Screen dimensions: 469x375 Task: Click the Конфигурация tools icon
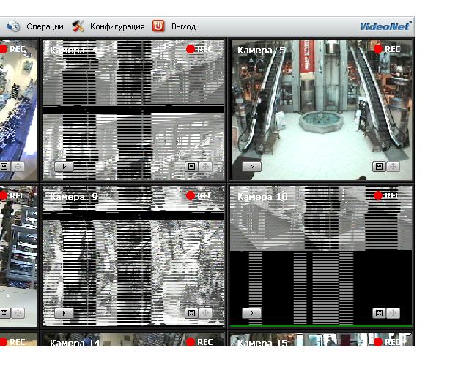[78, 26]
